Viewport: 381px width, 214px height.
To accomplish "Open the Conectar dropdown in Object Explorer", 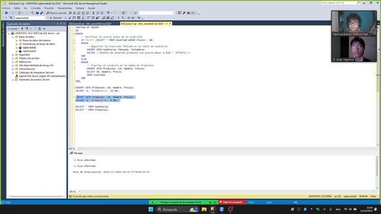I will pos(13,29).
